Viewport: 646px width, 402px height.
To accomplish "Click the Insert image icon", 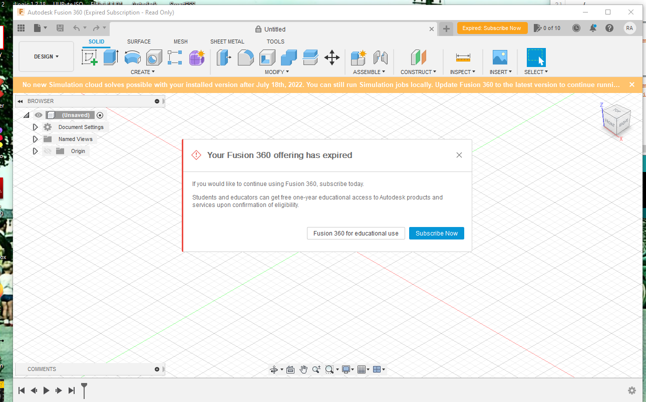I will tap(500, 57).
